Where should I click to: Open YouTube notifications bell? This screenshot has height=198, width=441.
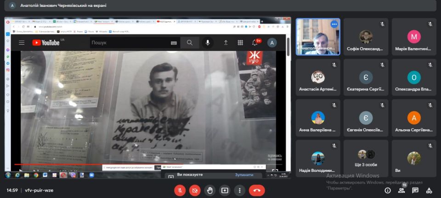coord(255,43)
